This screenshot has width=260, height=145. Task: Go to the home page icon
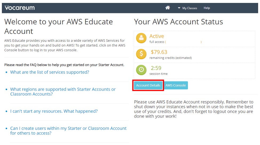point(167,8)
